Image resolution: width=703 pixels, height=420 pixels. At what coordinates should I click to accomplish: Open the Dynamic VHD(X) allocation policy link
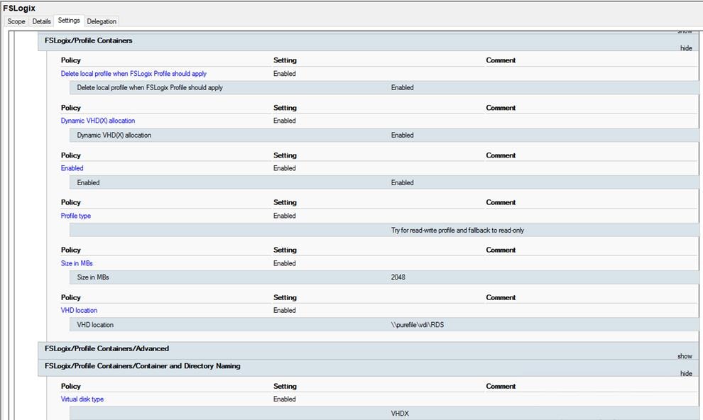coord(97,121)
